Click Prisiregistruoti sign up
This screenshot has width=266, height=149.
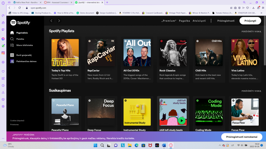226,21
